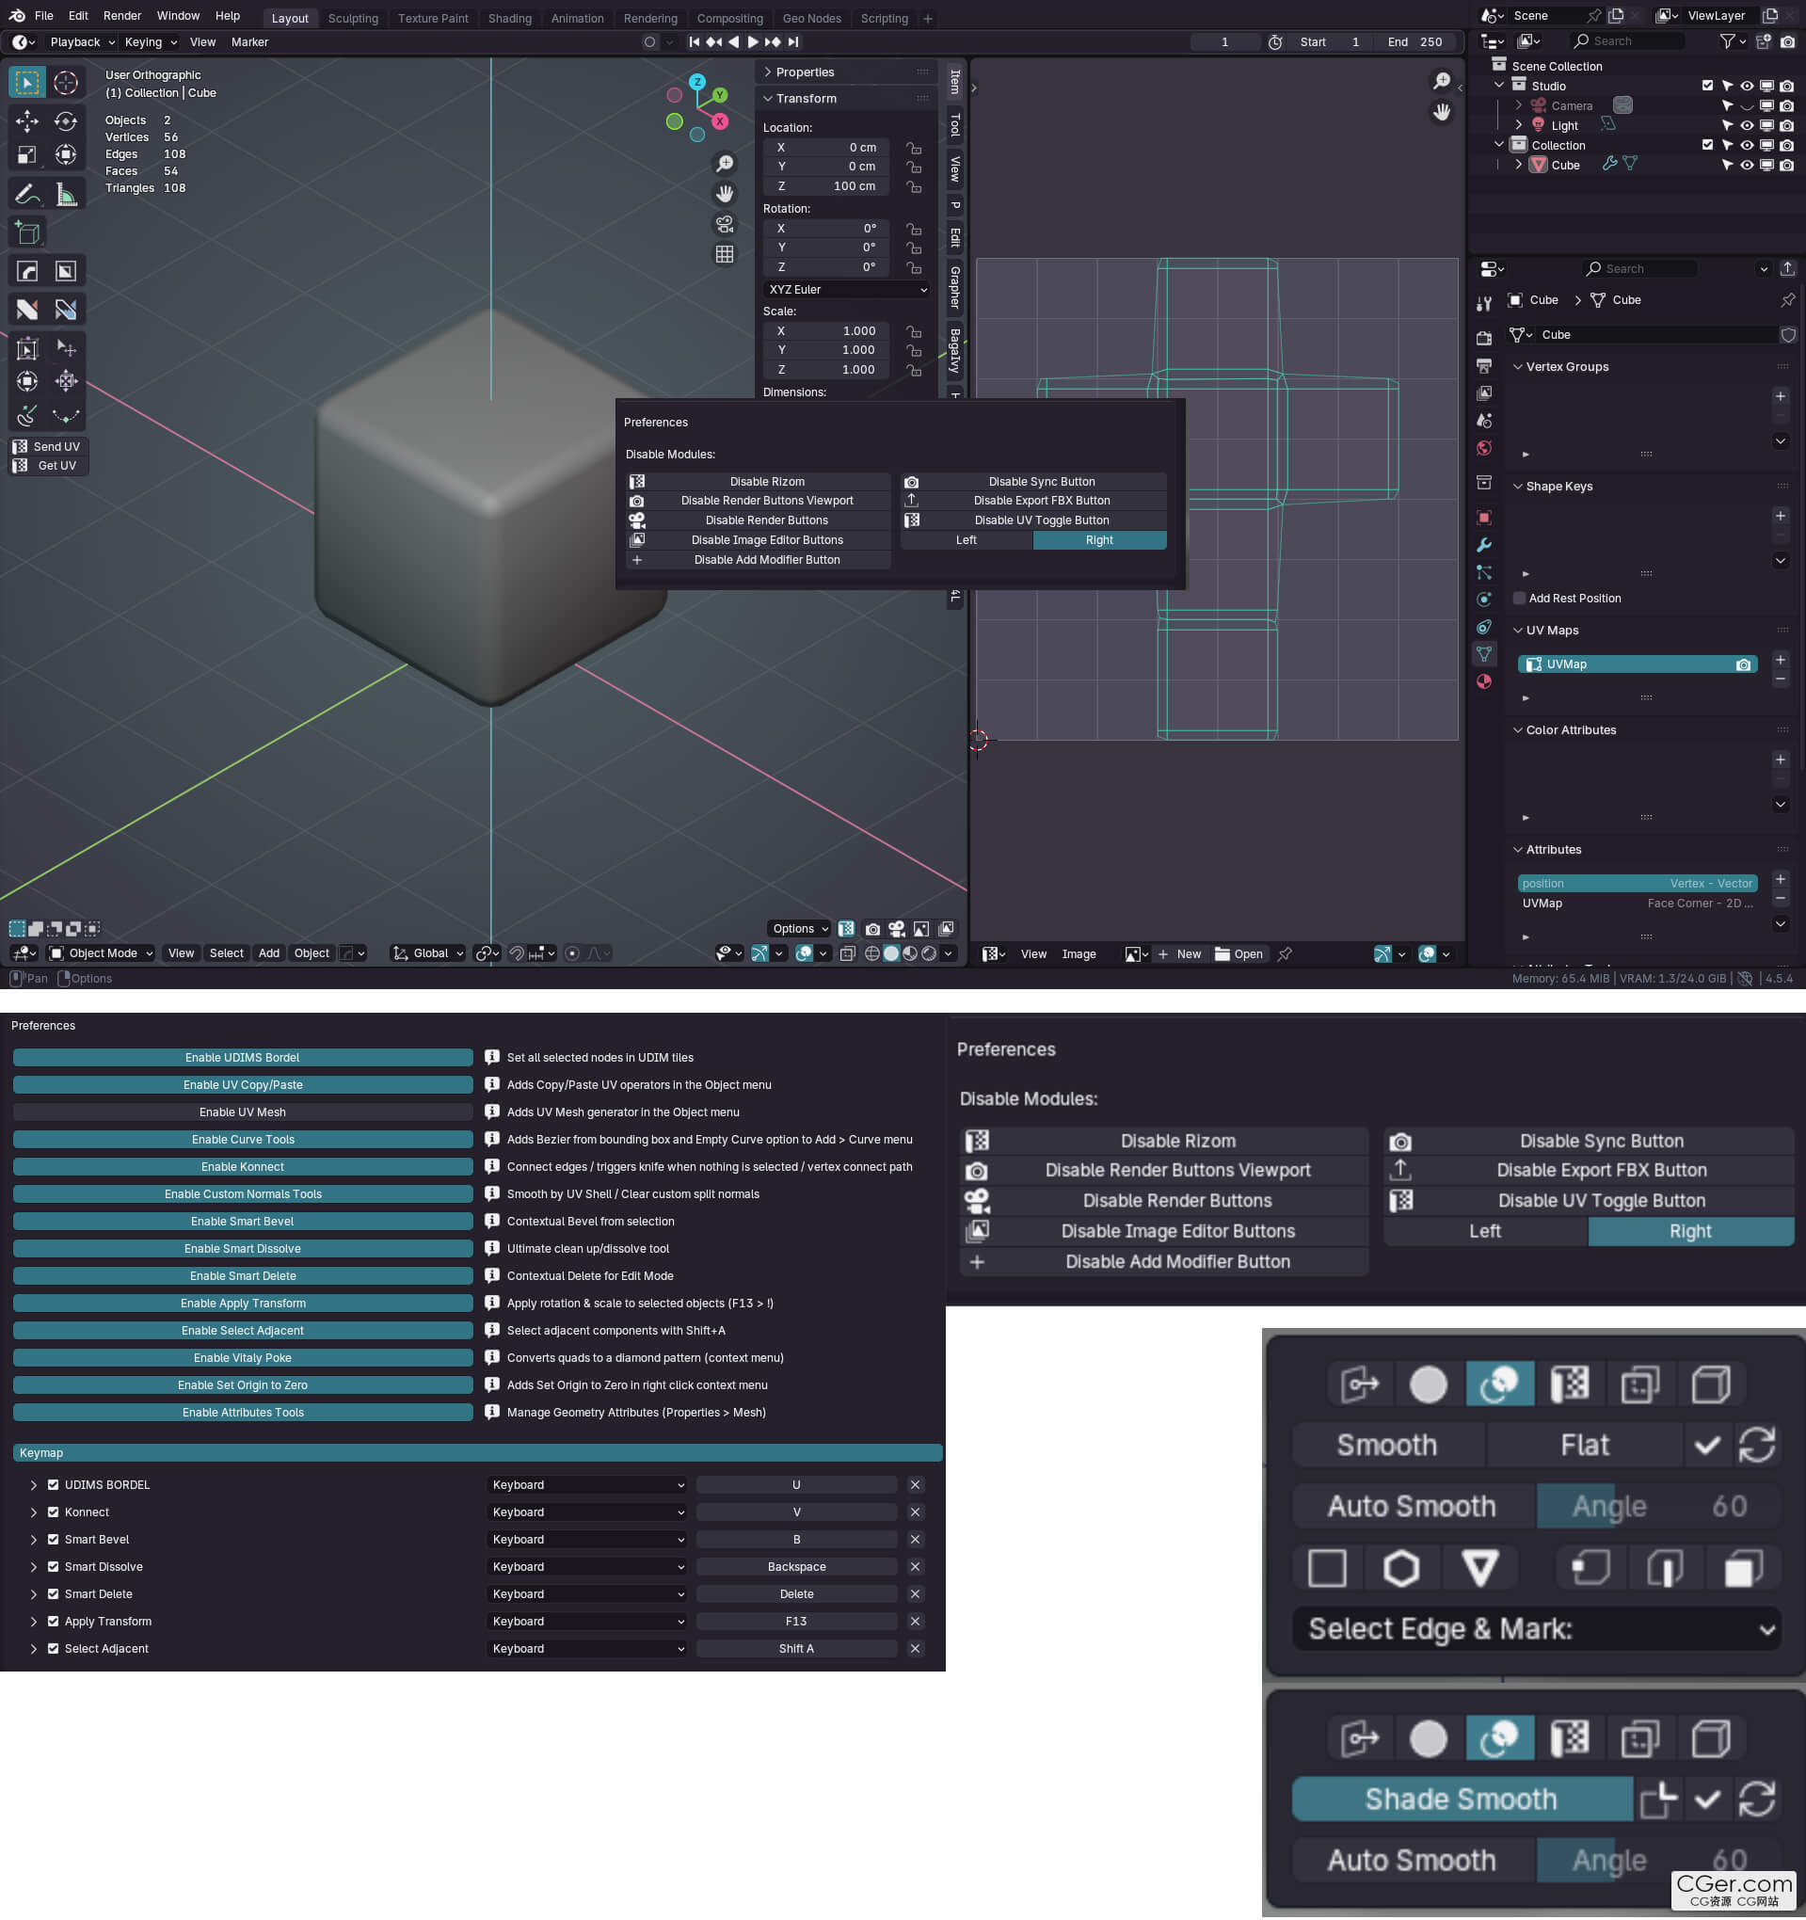Hide the Light object in outliner

pos(1746,125)
